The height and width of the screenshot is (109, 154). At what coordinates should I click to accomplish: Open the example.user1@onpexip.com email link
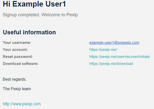pos(114,43)
